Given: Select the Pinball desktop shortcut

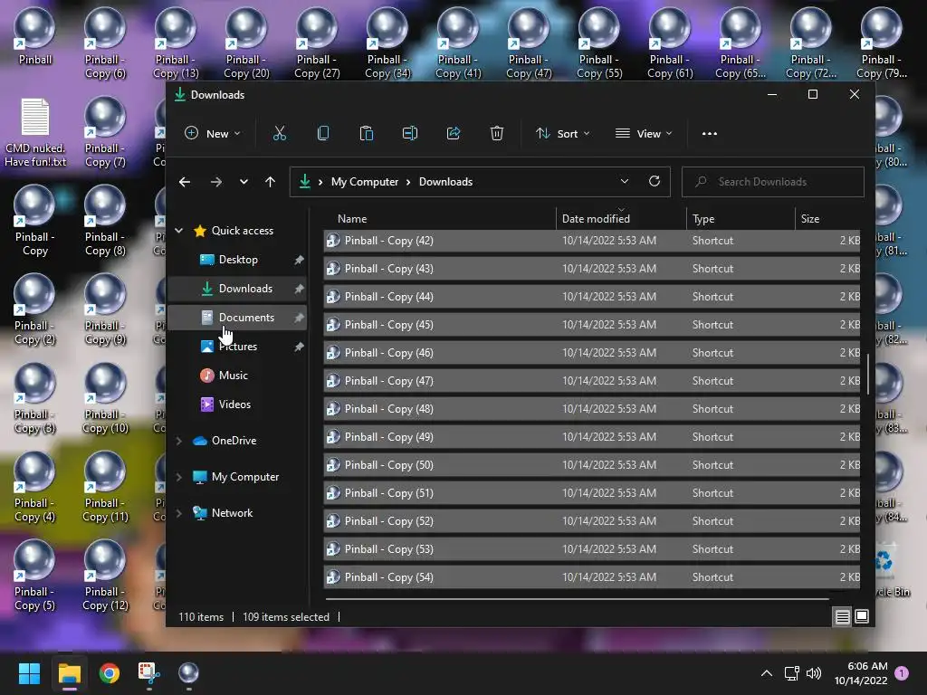Looking at the screenshot, I should click(x=35, y=37).
